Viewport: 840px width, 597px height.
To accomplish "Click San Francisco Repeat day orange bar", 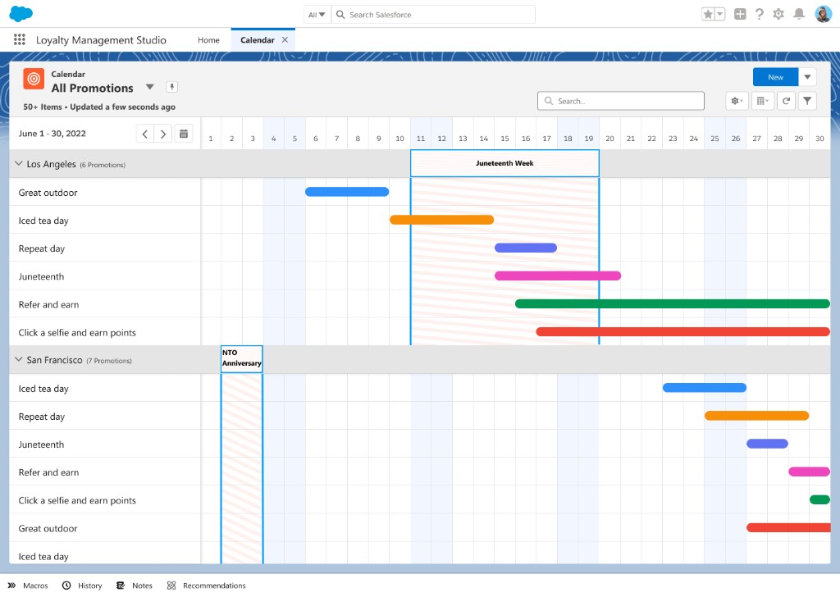I will [756, 416].
